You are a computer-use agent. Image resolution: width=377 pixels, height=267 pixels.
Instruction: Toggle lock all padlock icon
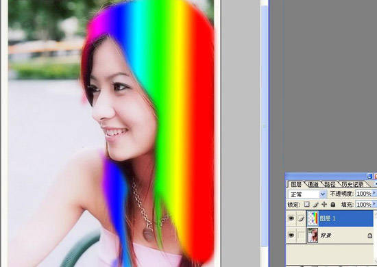[332, 204]
